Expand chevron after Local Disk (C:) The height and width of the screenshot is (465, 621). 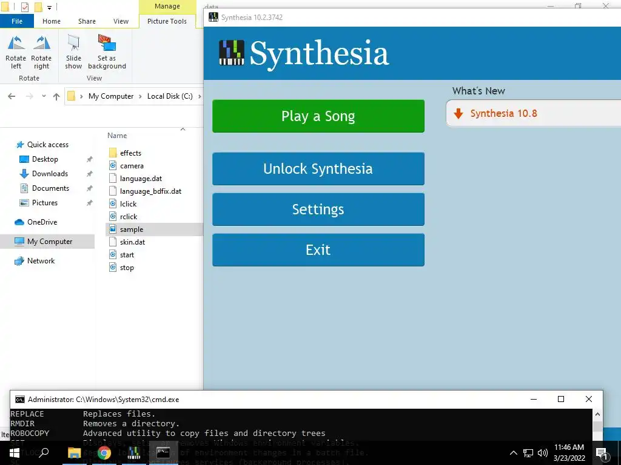[199, 96]
